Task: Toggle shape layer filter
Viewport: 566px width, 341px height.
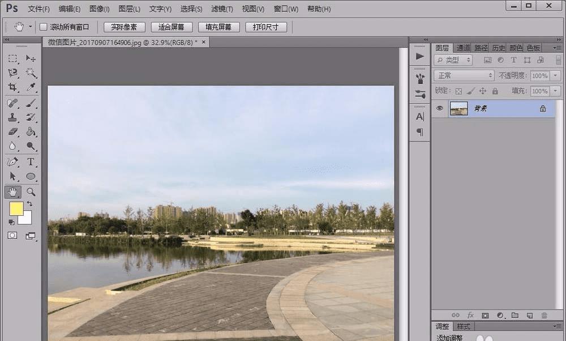Action: point(527,60)
